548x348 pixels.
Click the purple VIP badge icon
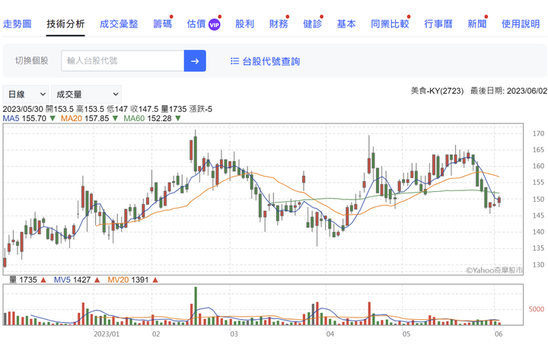point(214,25)
